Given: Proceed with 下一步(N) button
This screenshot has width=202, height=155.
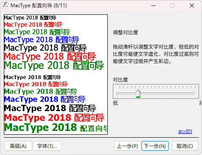Looking at the screenshot, I should pos(155,146).
